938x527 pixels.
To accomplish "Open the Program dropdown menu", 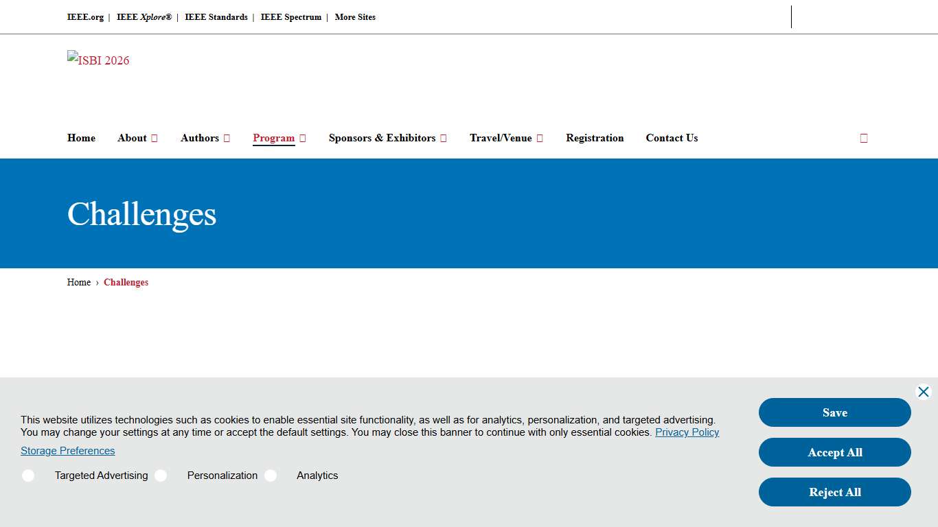I will tap(279, 138).
